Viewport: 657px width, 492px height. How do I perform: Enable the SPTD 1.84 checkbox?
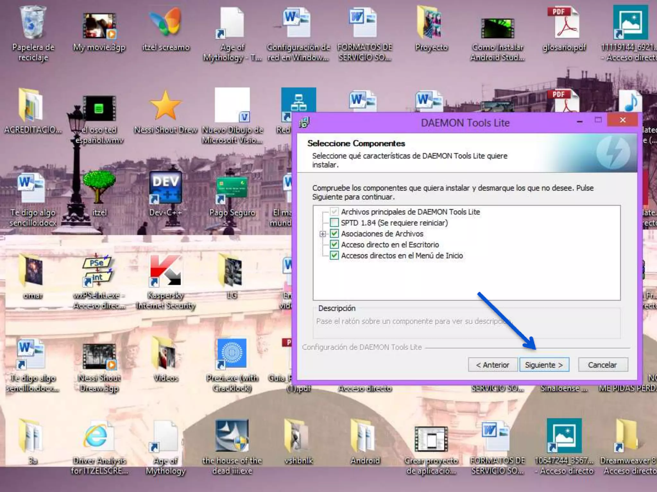pos(334,223)
